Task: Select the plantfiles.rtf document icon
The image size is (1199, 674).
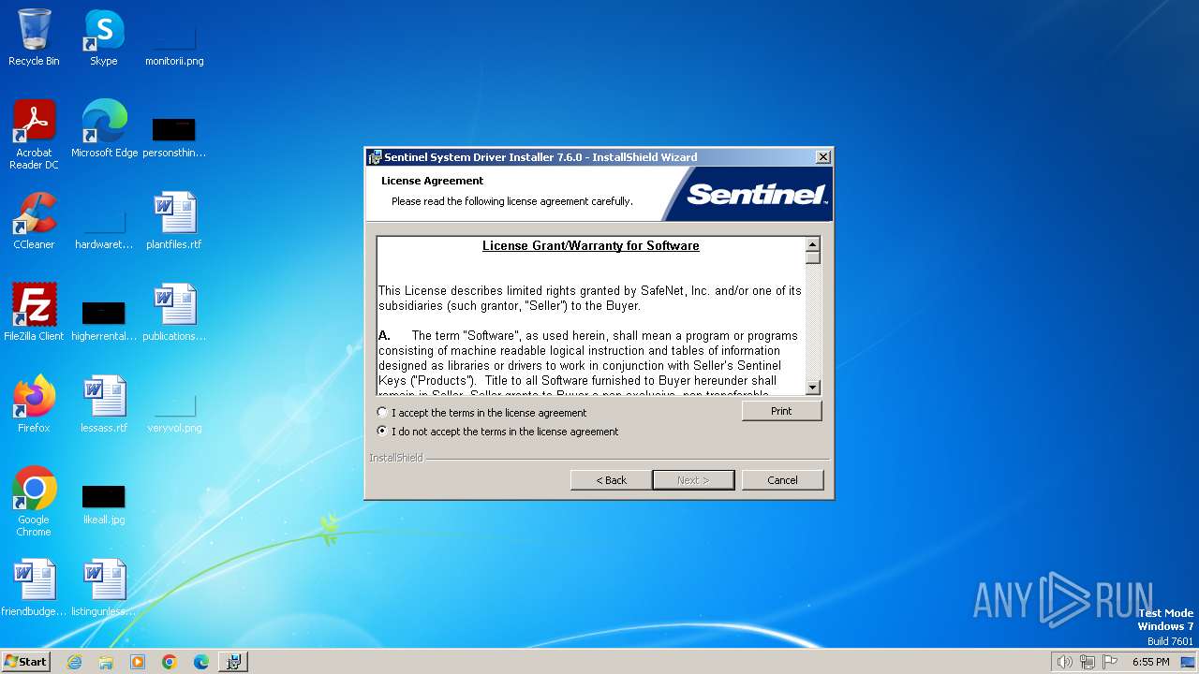Action: coord(174,221)
